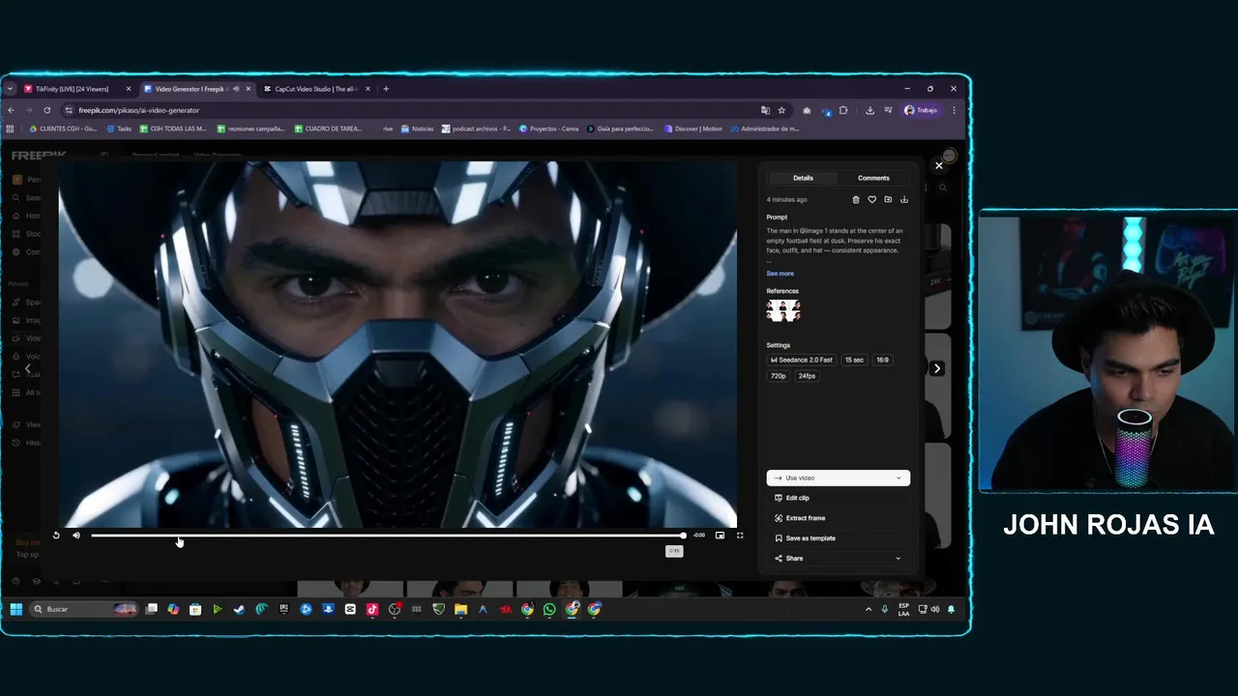1238x696 pixels.
Task: Open Discover | Motion bookmark
Action: 693,129
